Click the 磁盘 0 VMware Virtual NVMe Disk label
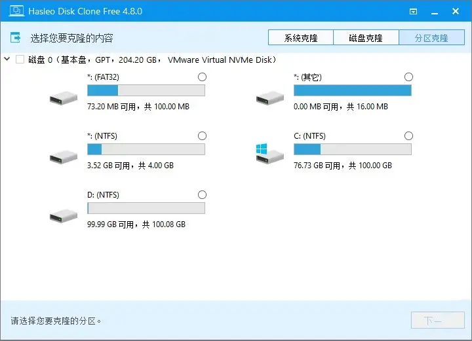The height and width of the screenshot is (341, 472). point(152,60)
